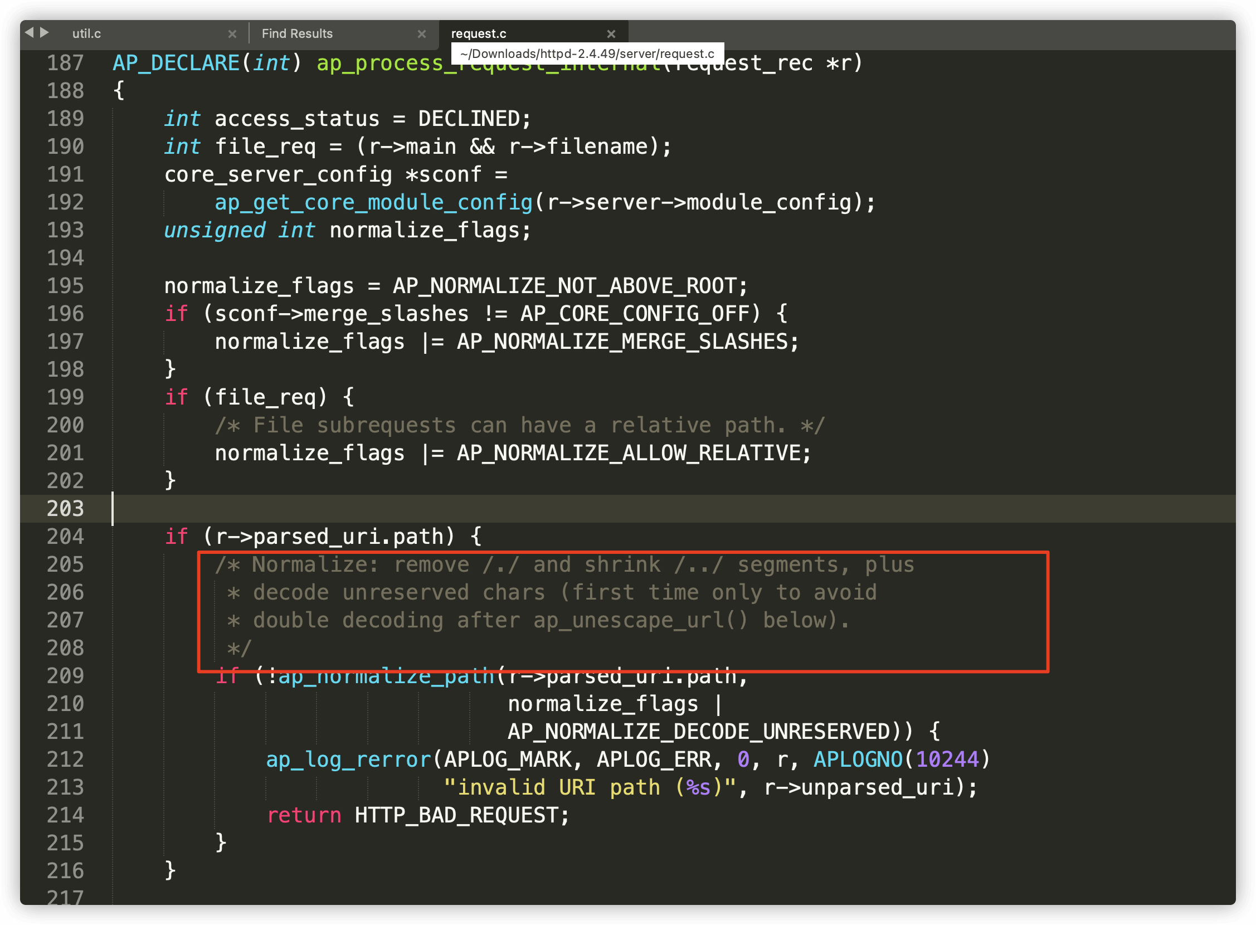Click AP_NORMALIZE_MERGE_SLASHES on line 197
Viewport: 1256px width, 925px height.
pyautogui.click(x=622, y=342)
